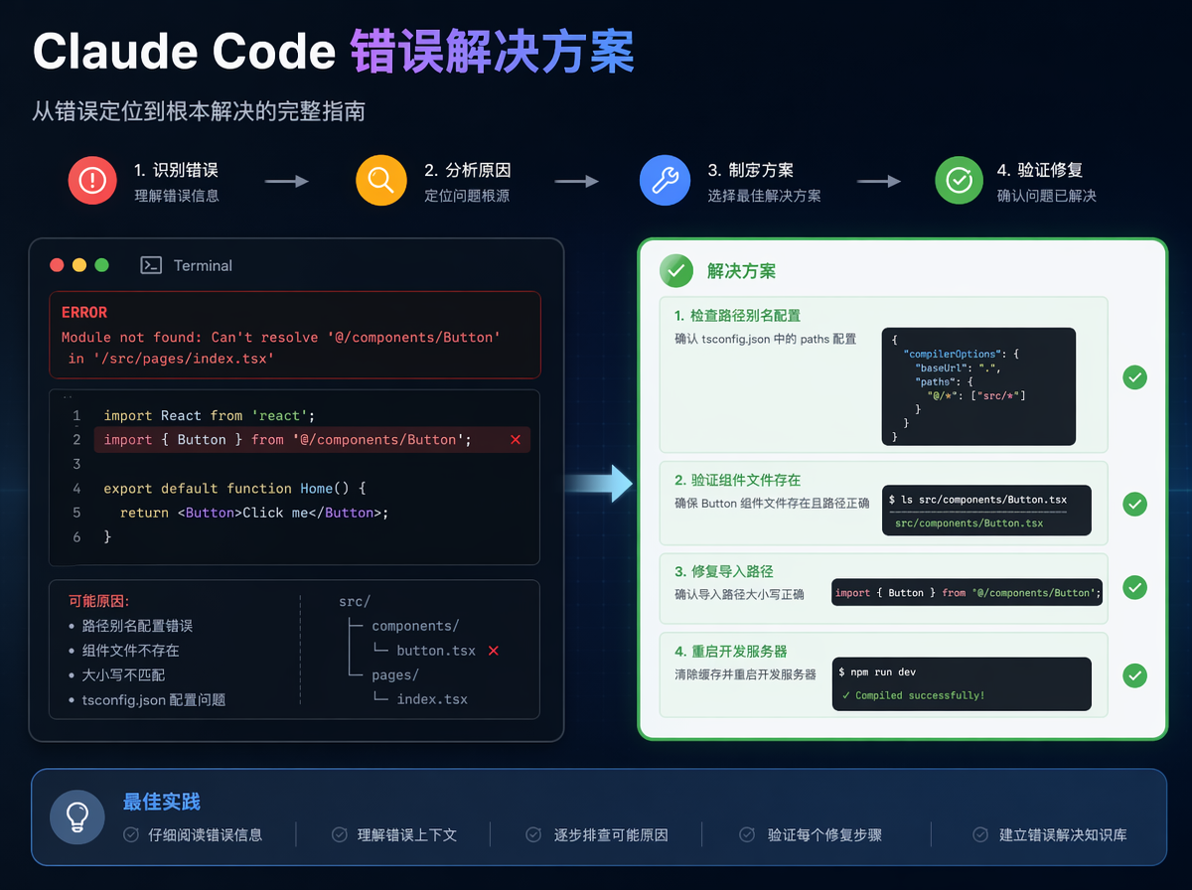Toggle check circle beside 仔细阅读错误信息

[x=131, y=834]
